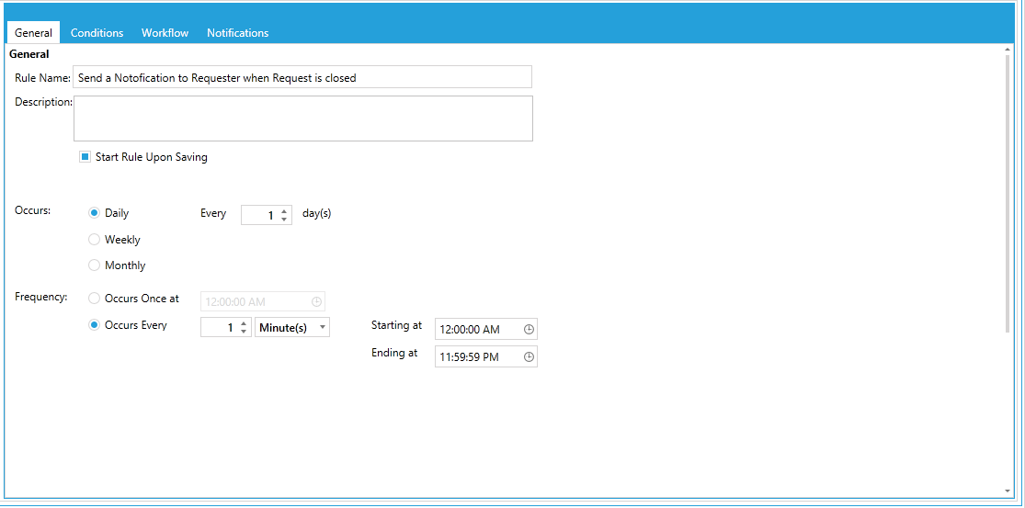1025x508 pixels.
Task: Click the vertical scrollbar up arrow
Action: [x=1008, y=51]
